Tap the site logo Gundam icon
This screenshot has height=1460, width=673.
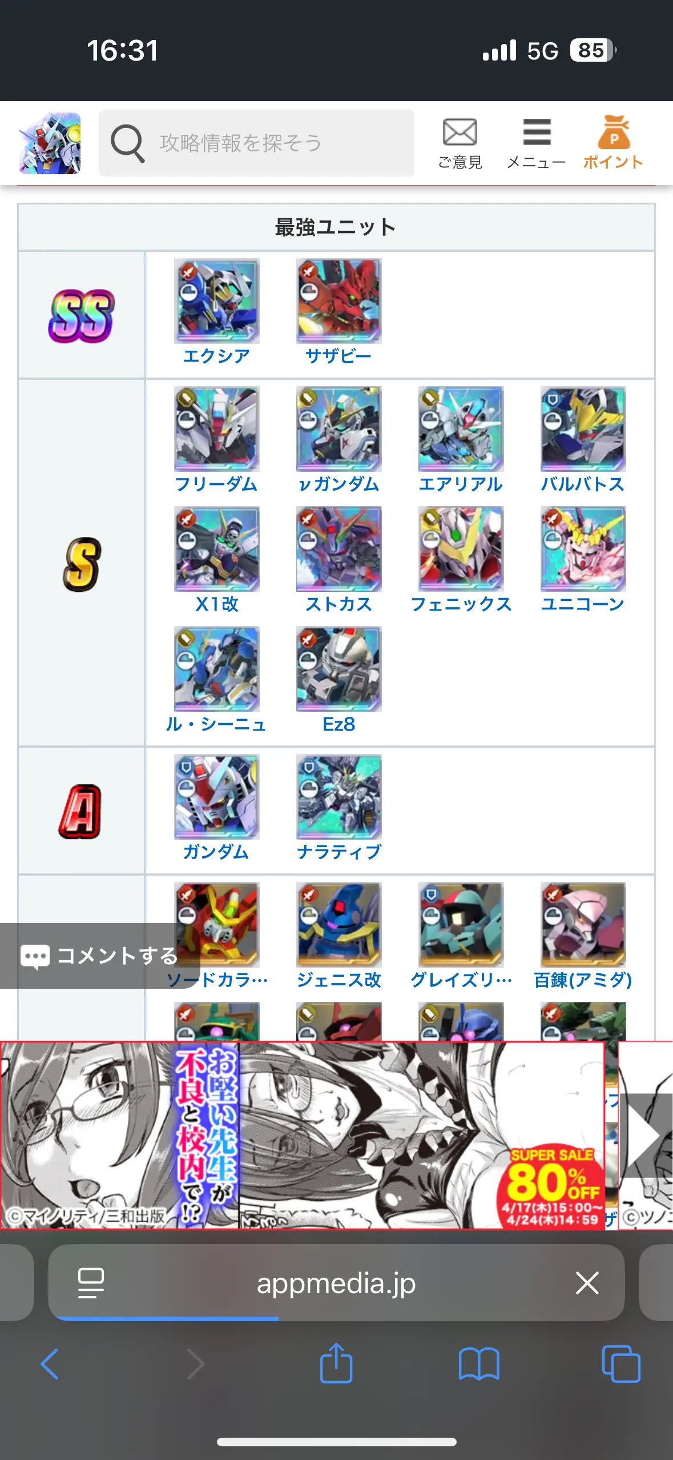click(50, 143)
